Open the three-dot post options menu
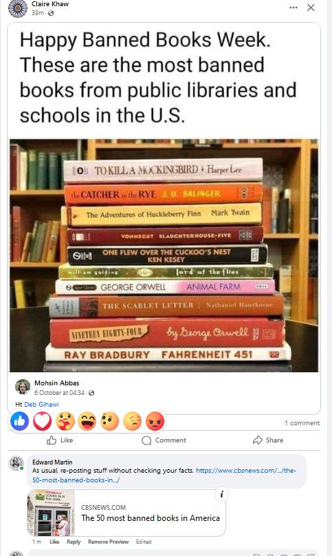 (x=294, y=8)
